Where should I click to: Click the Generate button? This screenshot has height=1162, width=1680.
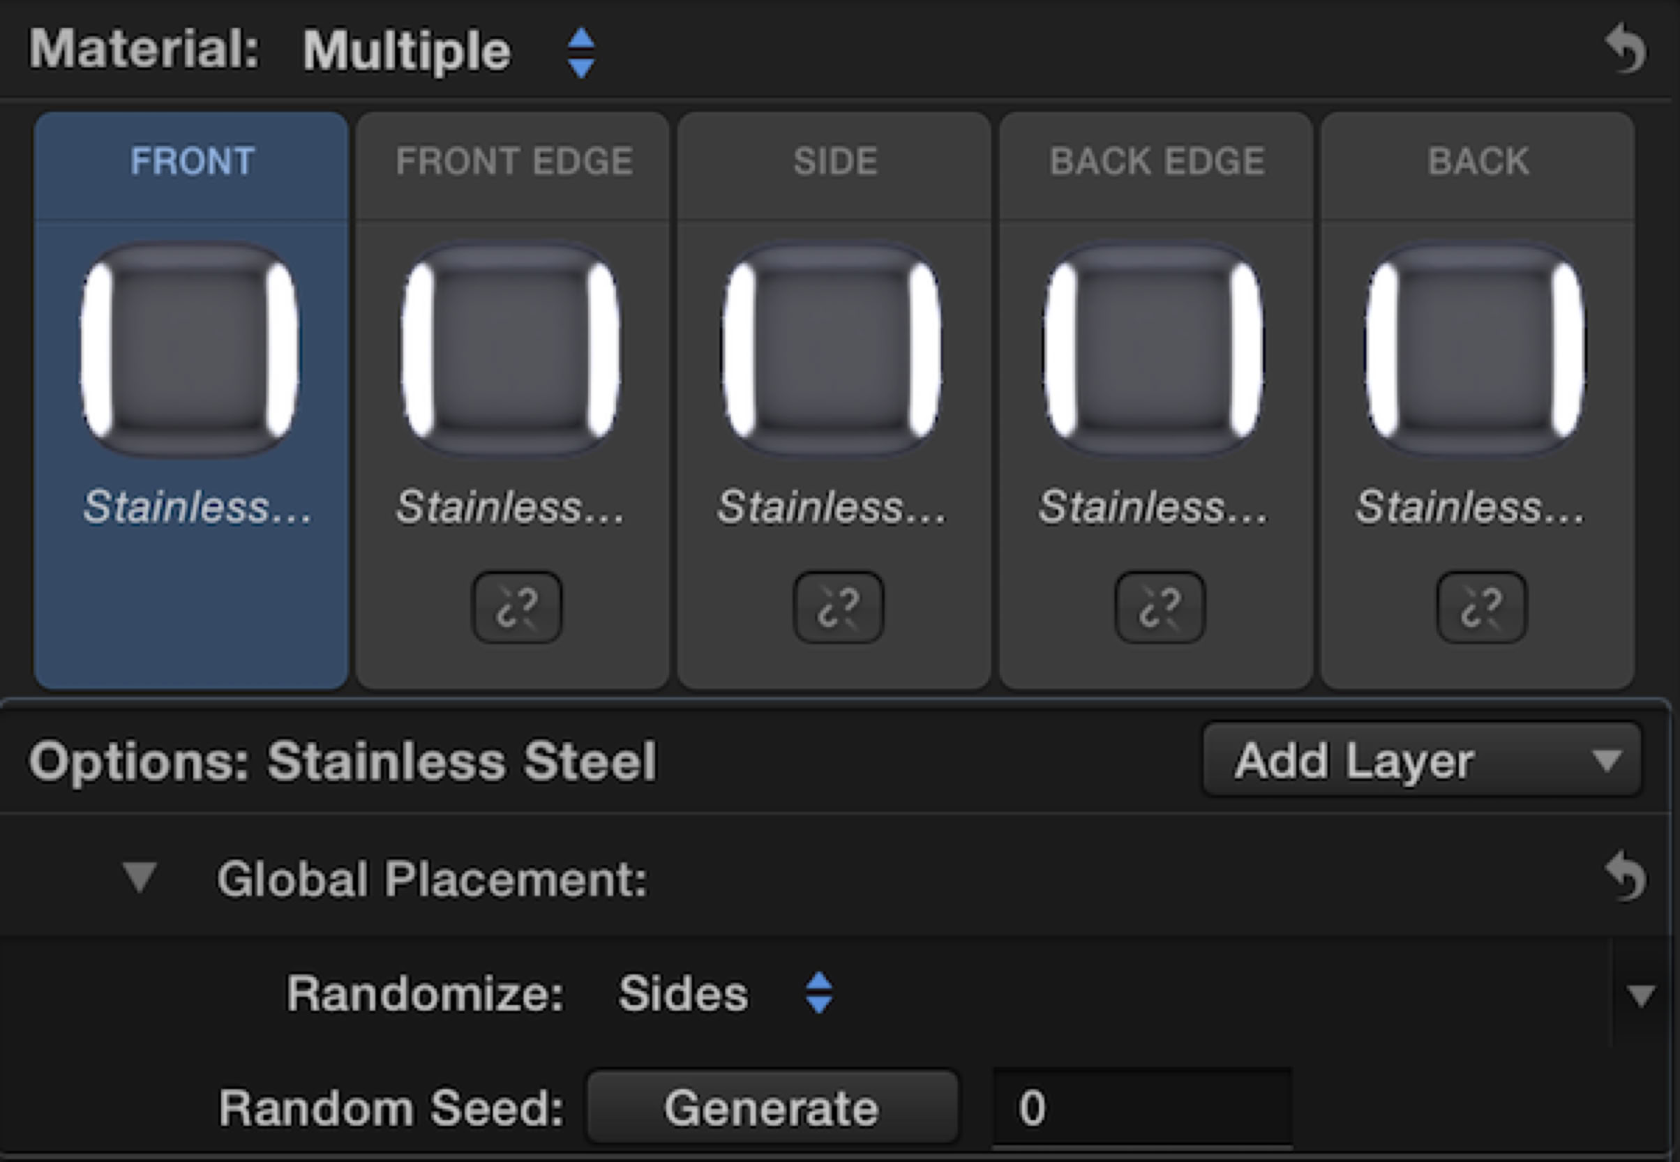[x=772, y=1108]
